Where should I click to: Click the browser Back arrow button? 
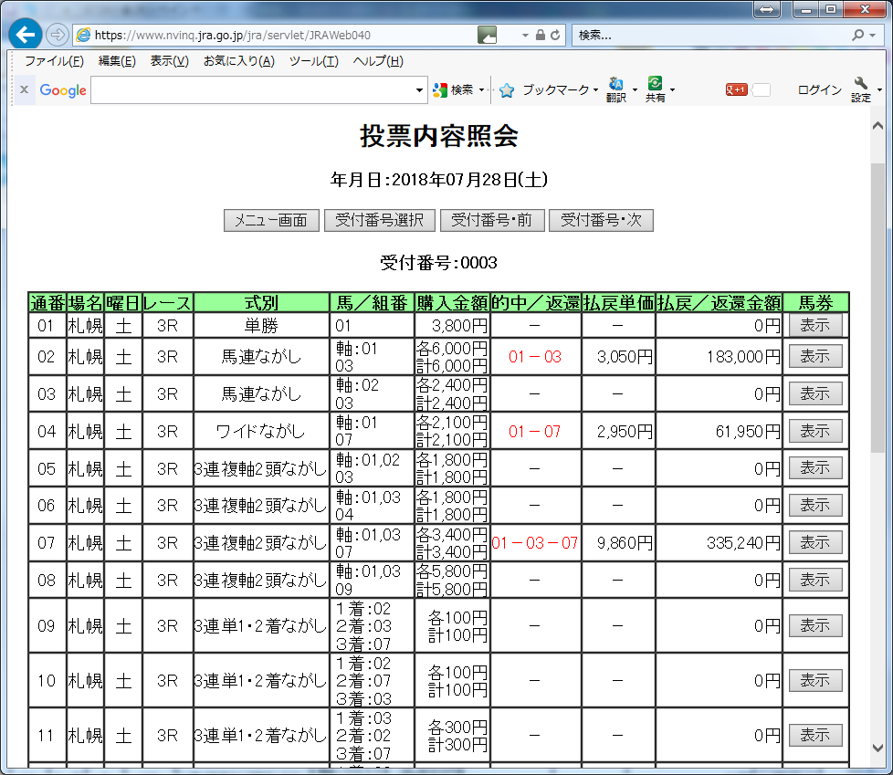tap(25, 35)
